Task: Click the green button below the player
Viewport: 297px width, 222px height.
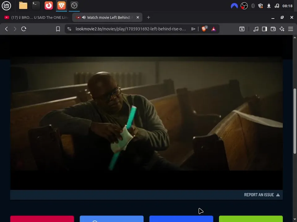Action: (x=251, y=219)
